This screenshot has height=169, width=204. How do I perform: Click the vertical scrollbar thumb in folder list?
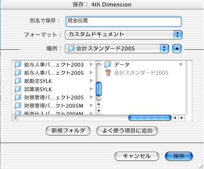pyautogui.click(x=99, y=89)
